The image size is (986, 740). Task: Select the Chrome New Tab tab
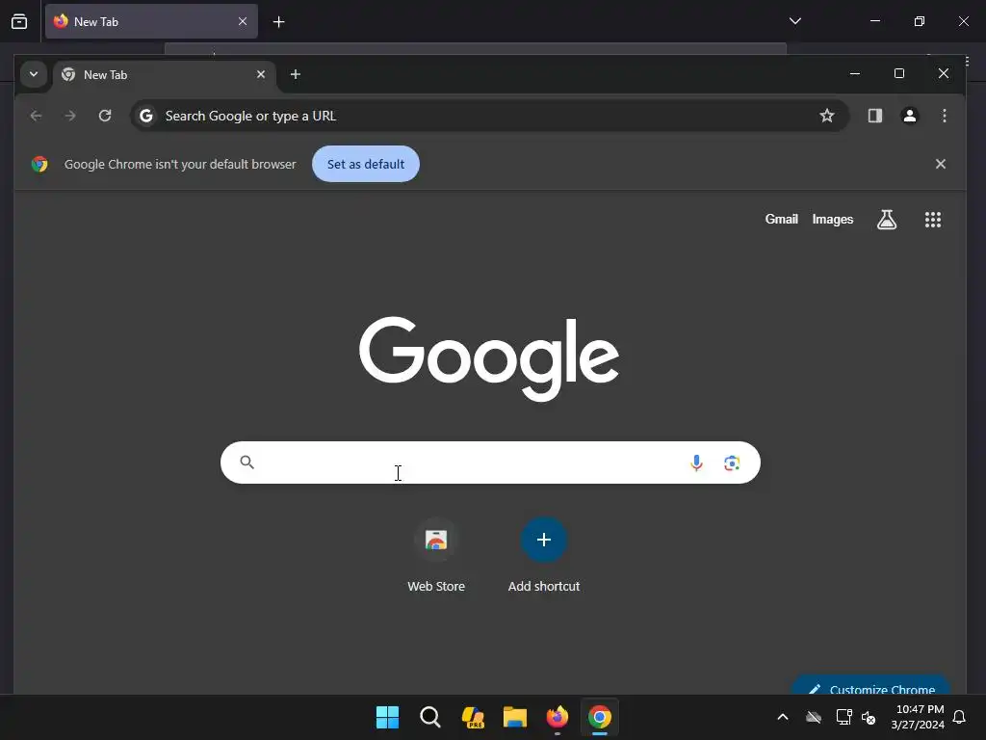click(164, 75)
